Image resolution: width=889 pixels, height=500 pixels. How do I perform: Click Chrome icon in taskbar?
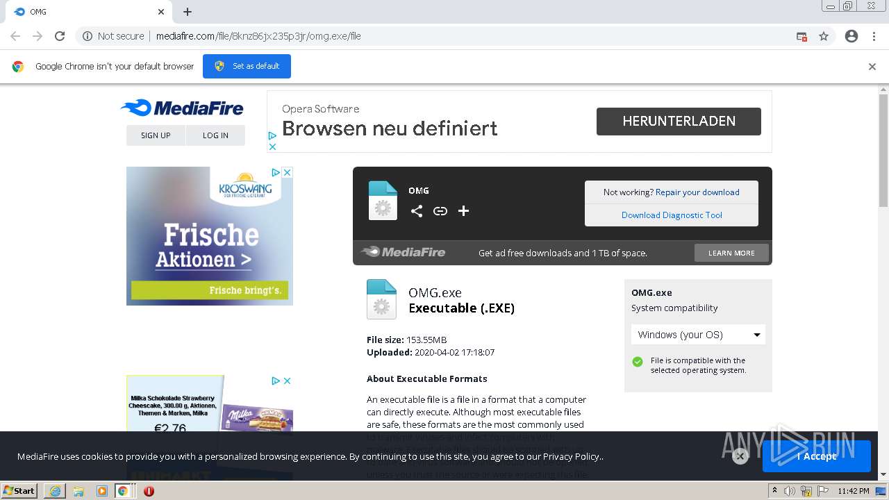[123, 491]
